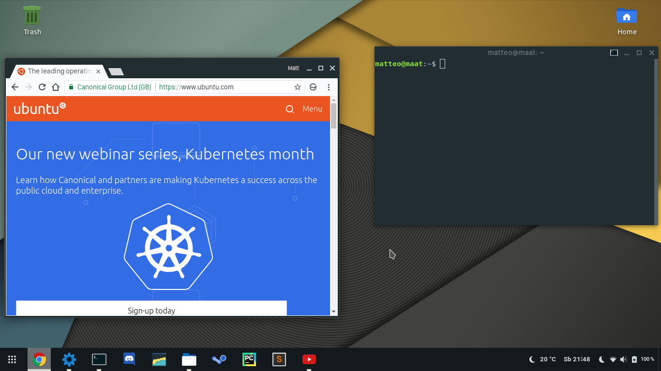Screen dimensions: 661x371
Task: Click the 'Our new webinar series' headline
Action: tap(165, 154)
